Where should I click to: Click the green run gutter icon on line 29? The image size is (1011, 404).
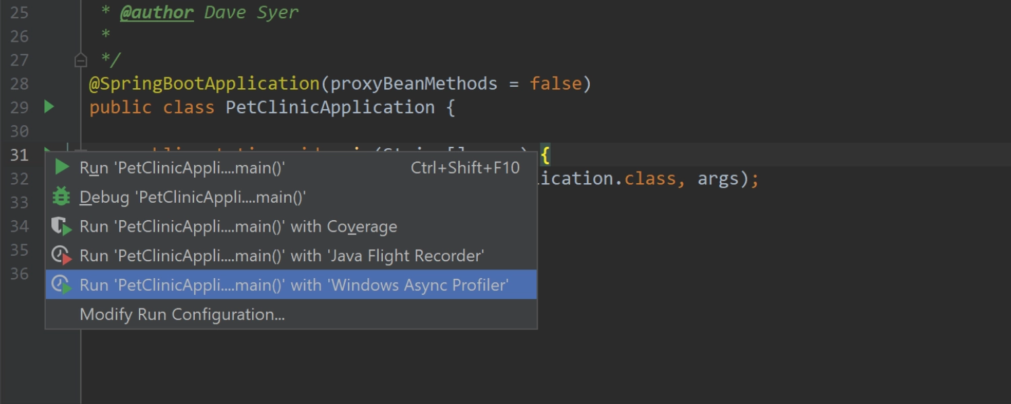[x=49, y=106]
